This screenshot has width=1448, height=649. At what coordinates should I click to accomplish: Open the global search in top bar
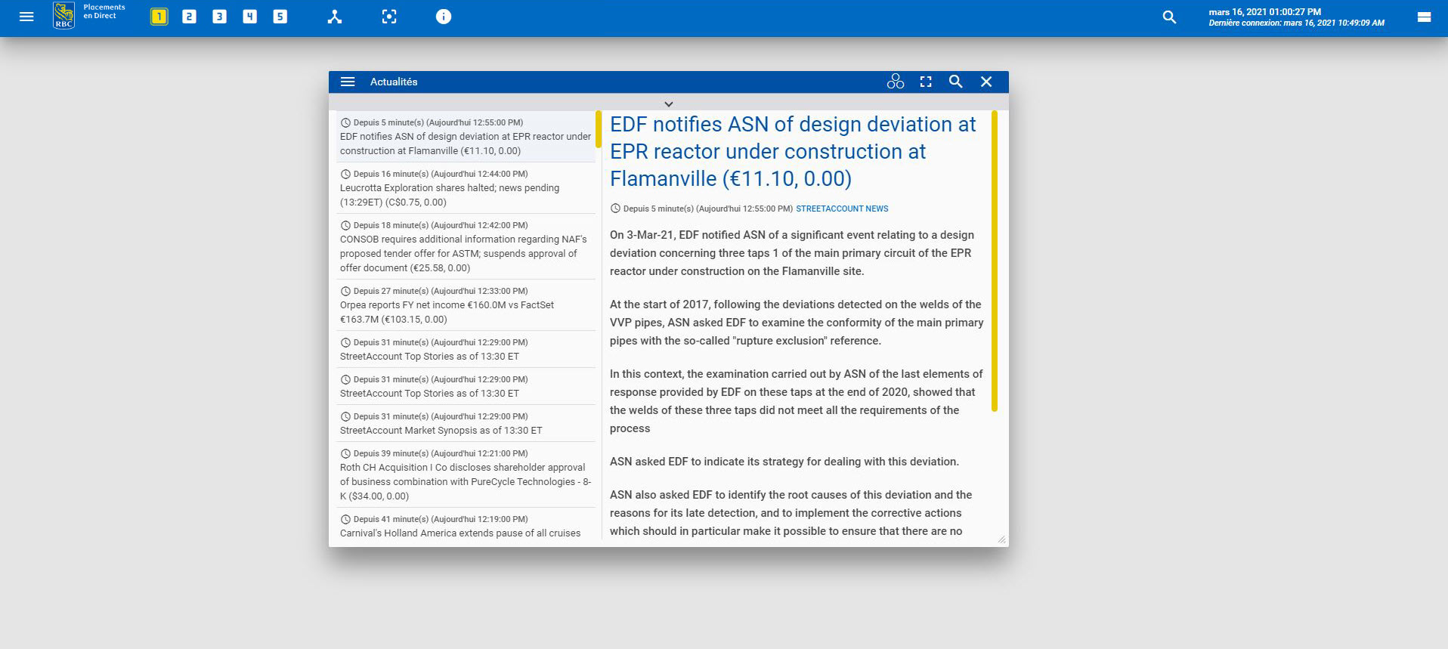click(x=1169, y=17)
